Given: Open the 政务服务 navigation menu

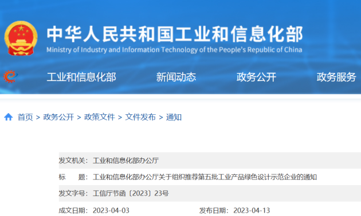Looking at the screenshot, I should coord(336,77).
